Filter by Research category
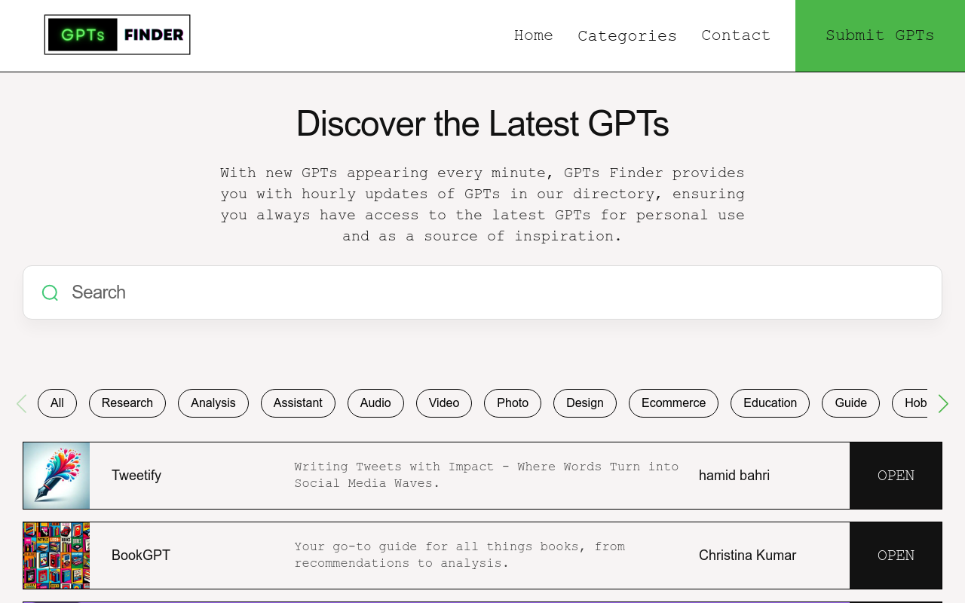Viewport: 965px width, 603px height. 127,403
